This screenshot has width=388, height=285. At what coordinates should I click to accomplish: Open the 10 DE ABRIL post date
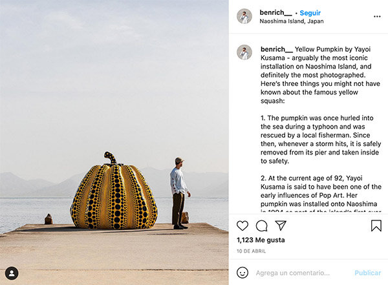pos(251,251)
